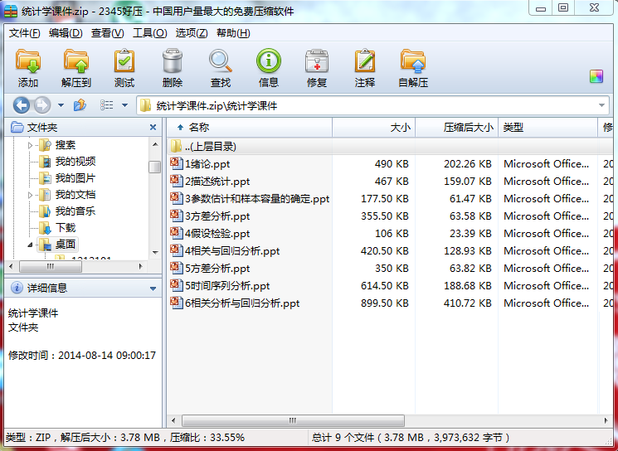This screenshot has height=451, width=618.
Task: Click the 202.26 KB compressed size cell
Action: point(468,164)
